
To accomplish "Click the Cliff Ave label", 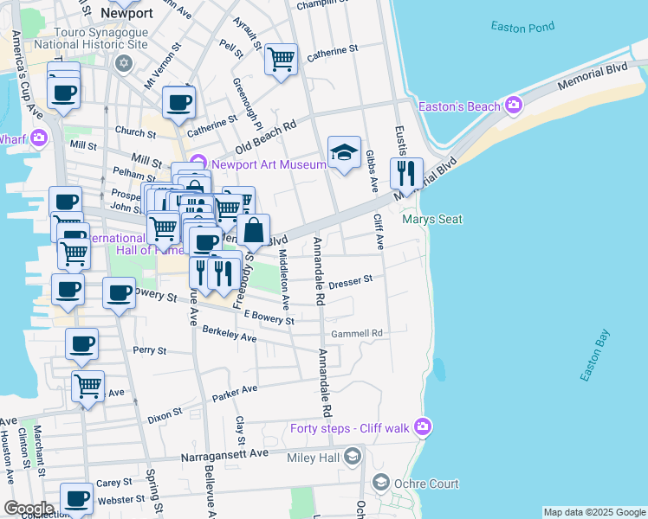I will (x=378, y=232).
